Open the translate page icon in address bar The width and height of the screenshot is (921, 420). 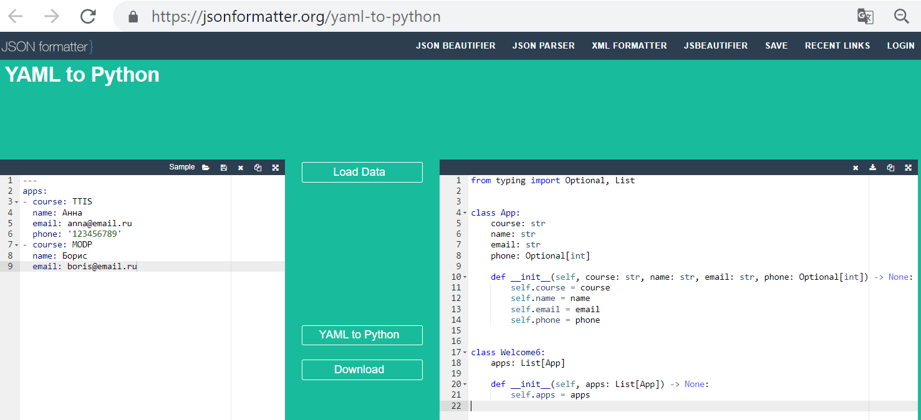(866, 17)
